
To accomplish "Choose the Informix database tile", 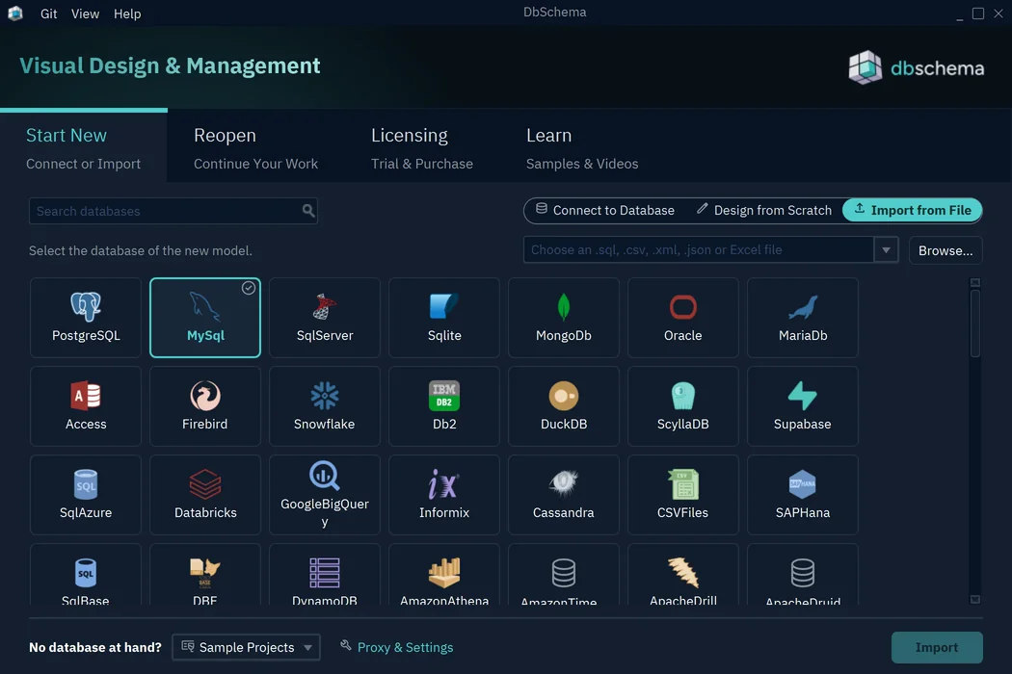I will 444,495.
